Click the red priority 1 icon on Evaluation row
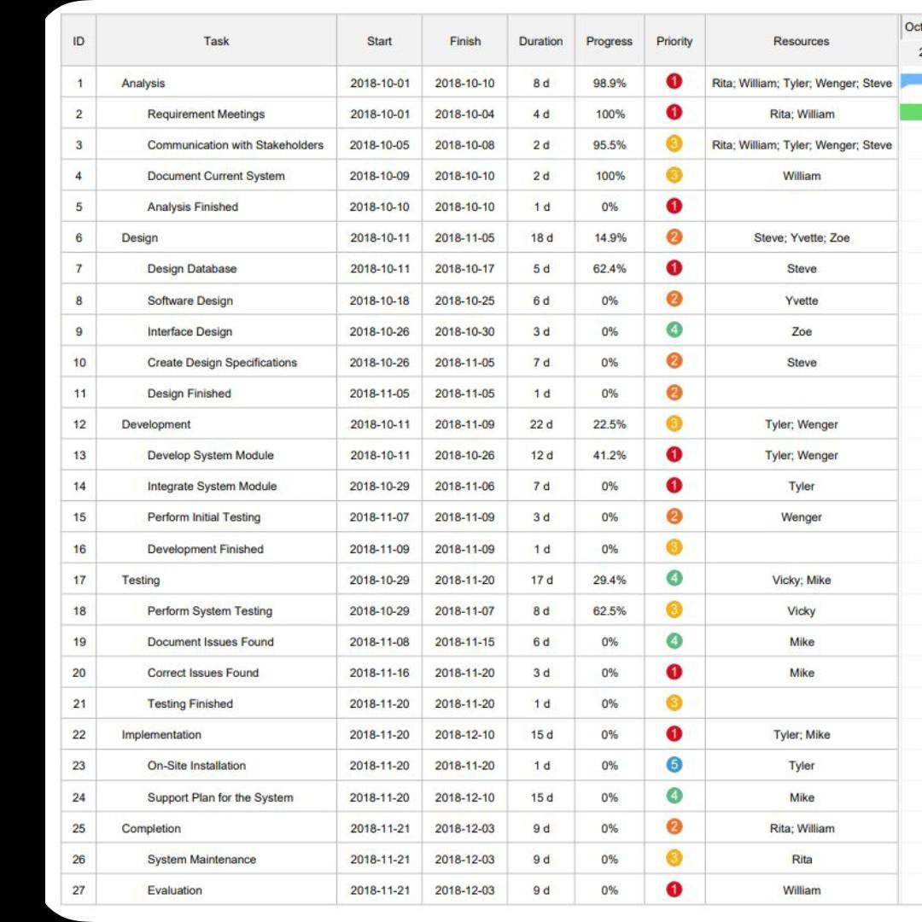The height and width of the screenshot is (922, 922). click(673, 890)
